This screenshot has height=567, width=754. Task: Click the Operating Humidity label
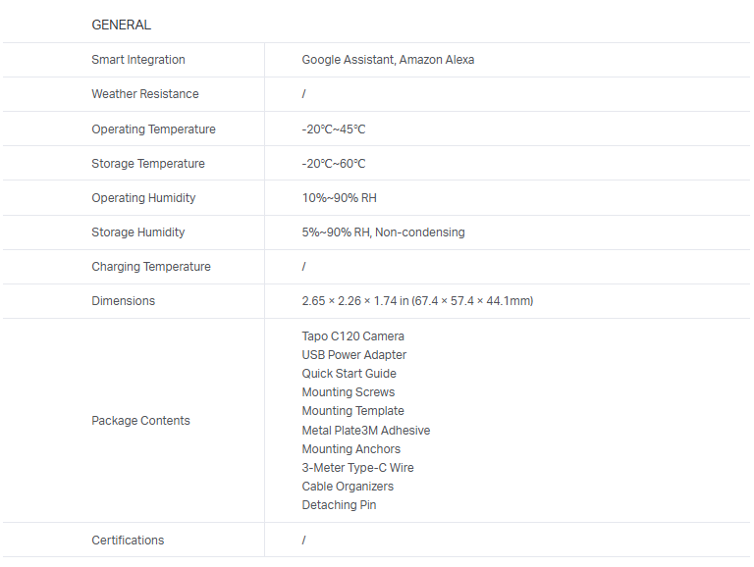[143, 198]
